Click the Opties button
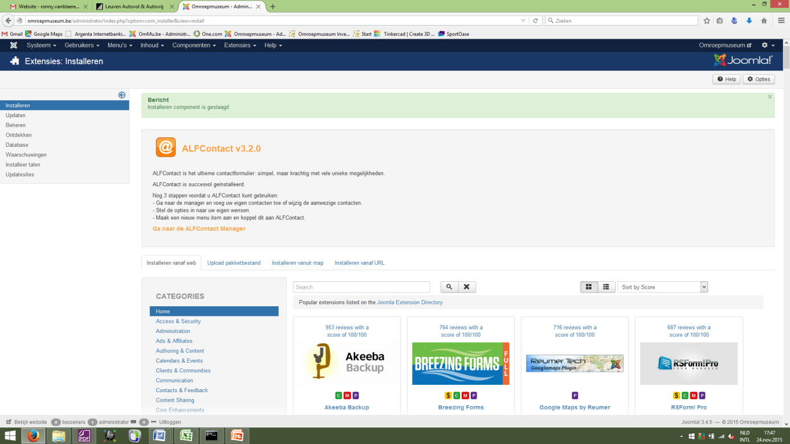790x444 pixels. (x=759, y=79)
